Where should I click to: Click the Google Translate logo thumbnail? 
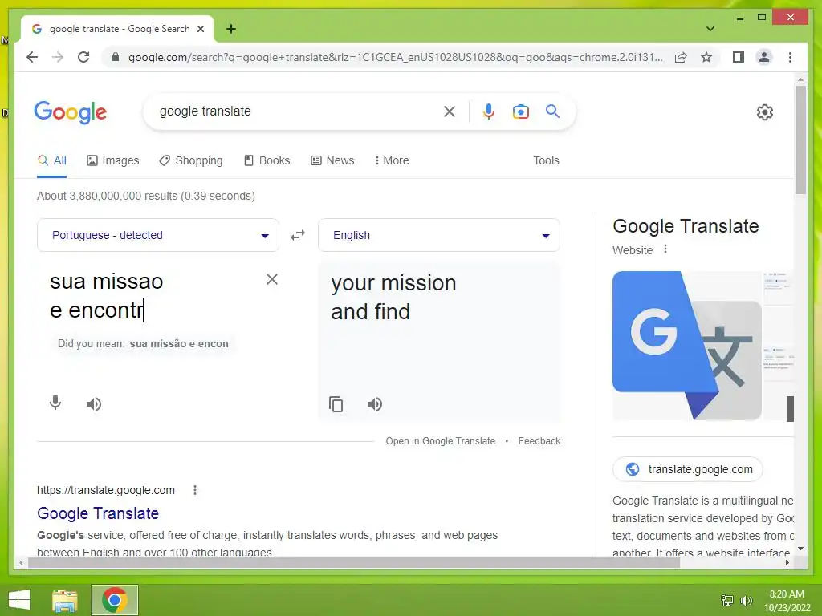click(x=687, y=346)
